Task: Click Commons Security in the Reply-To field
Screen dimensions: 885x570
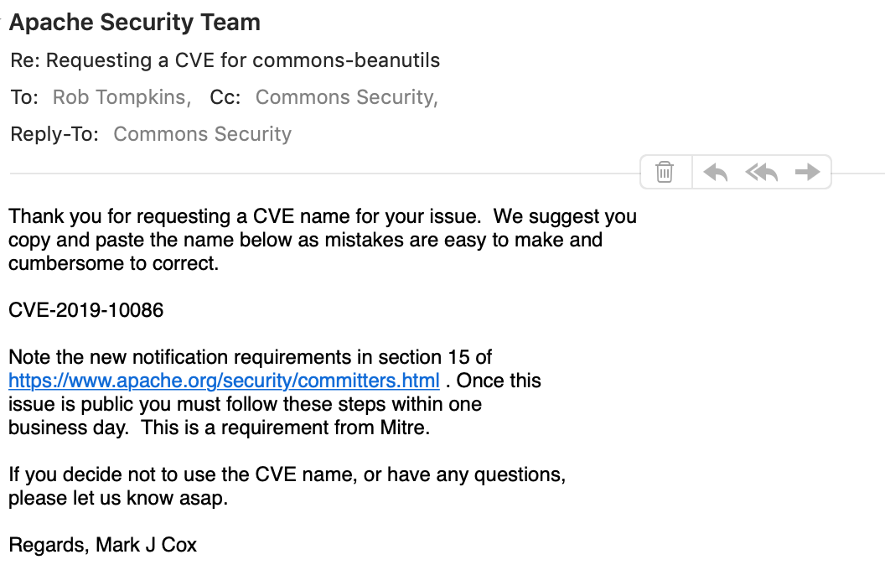Action: 202,134
